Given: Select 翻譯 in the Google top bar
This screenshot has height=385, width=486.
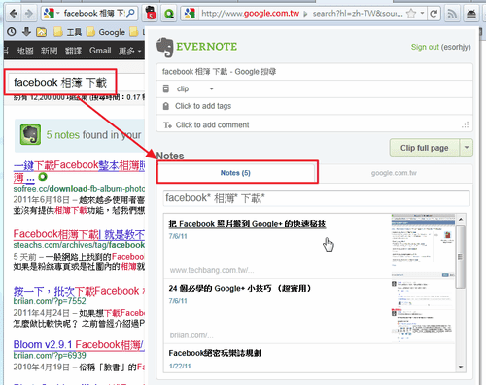Looking at the screenshot, I should [73, 51].
